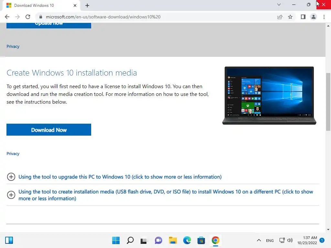Open the clock showing 1:37 AM
Image resolution: width=331 pixels, height=248 pixels.
(307, 240)
